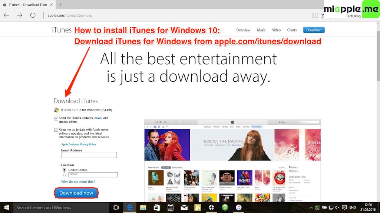Click the green round taskbar icon
380x213 pixels.
pyautogui.click(x=225, y=207)
